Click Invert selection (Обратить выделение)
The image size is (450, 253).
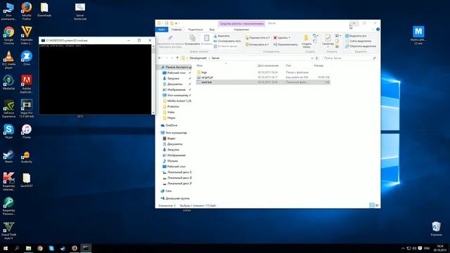click(361, 46)
